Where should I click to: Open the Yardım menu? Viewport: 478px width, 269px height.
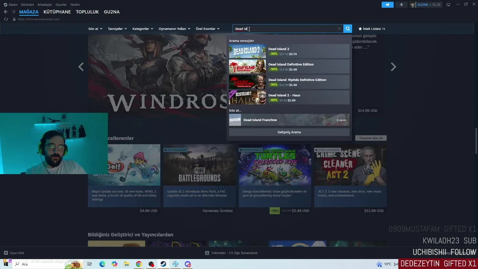point(75,4)
